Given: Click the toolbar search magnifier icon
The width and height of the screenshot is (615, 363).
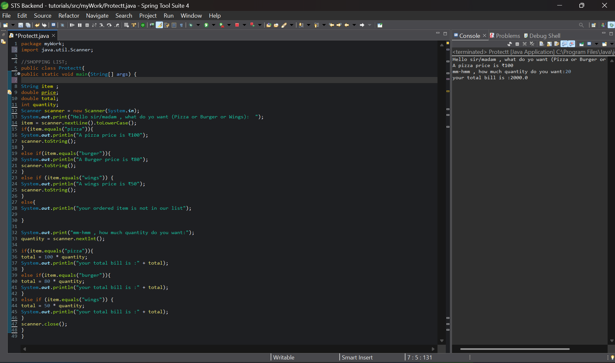Looking at the screenshot, I should point(581,25).
